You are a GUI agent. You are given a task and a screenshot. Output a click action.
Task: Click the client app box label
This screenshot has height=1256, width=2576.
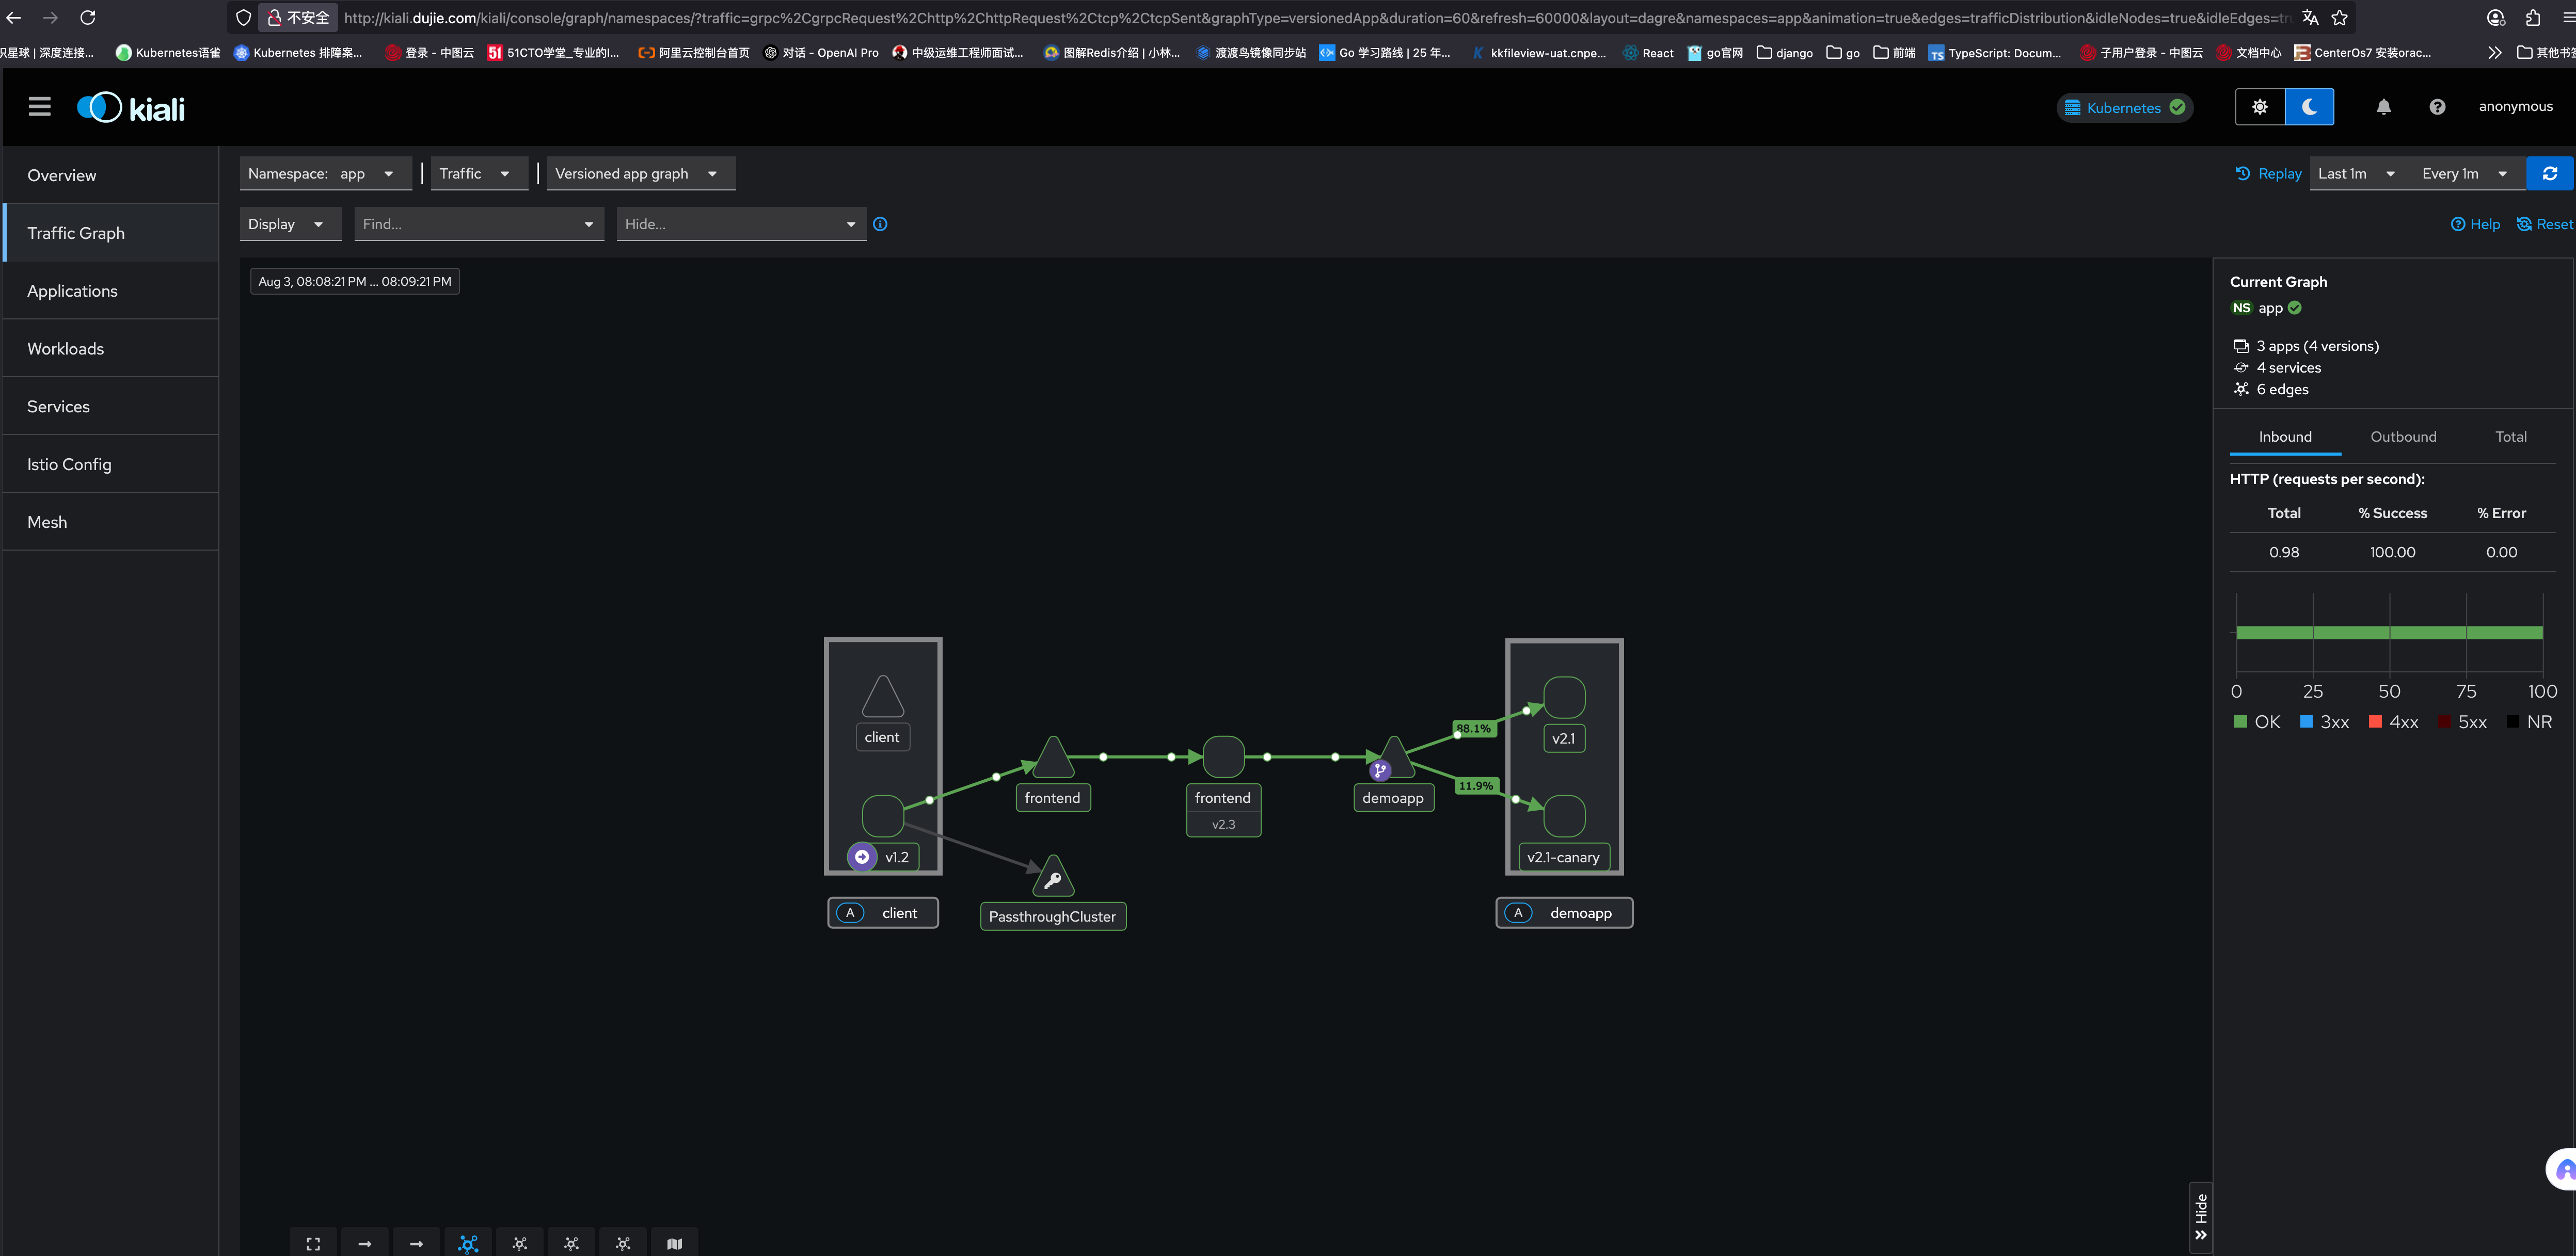click(x=883, y=913)
